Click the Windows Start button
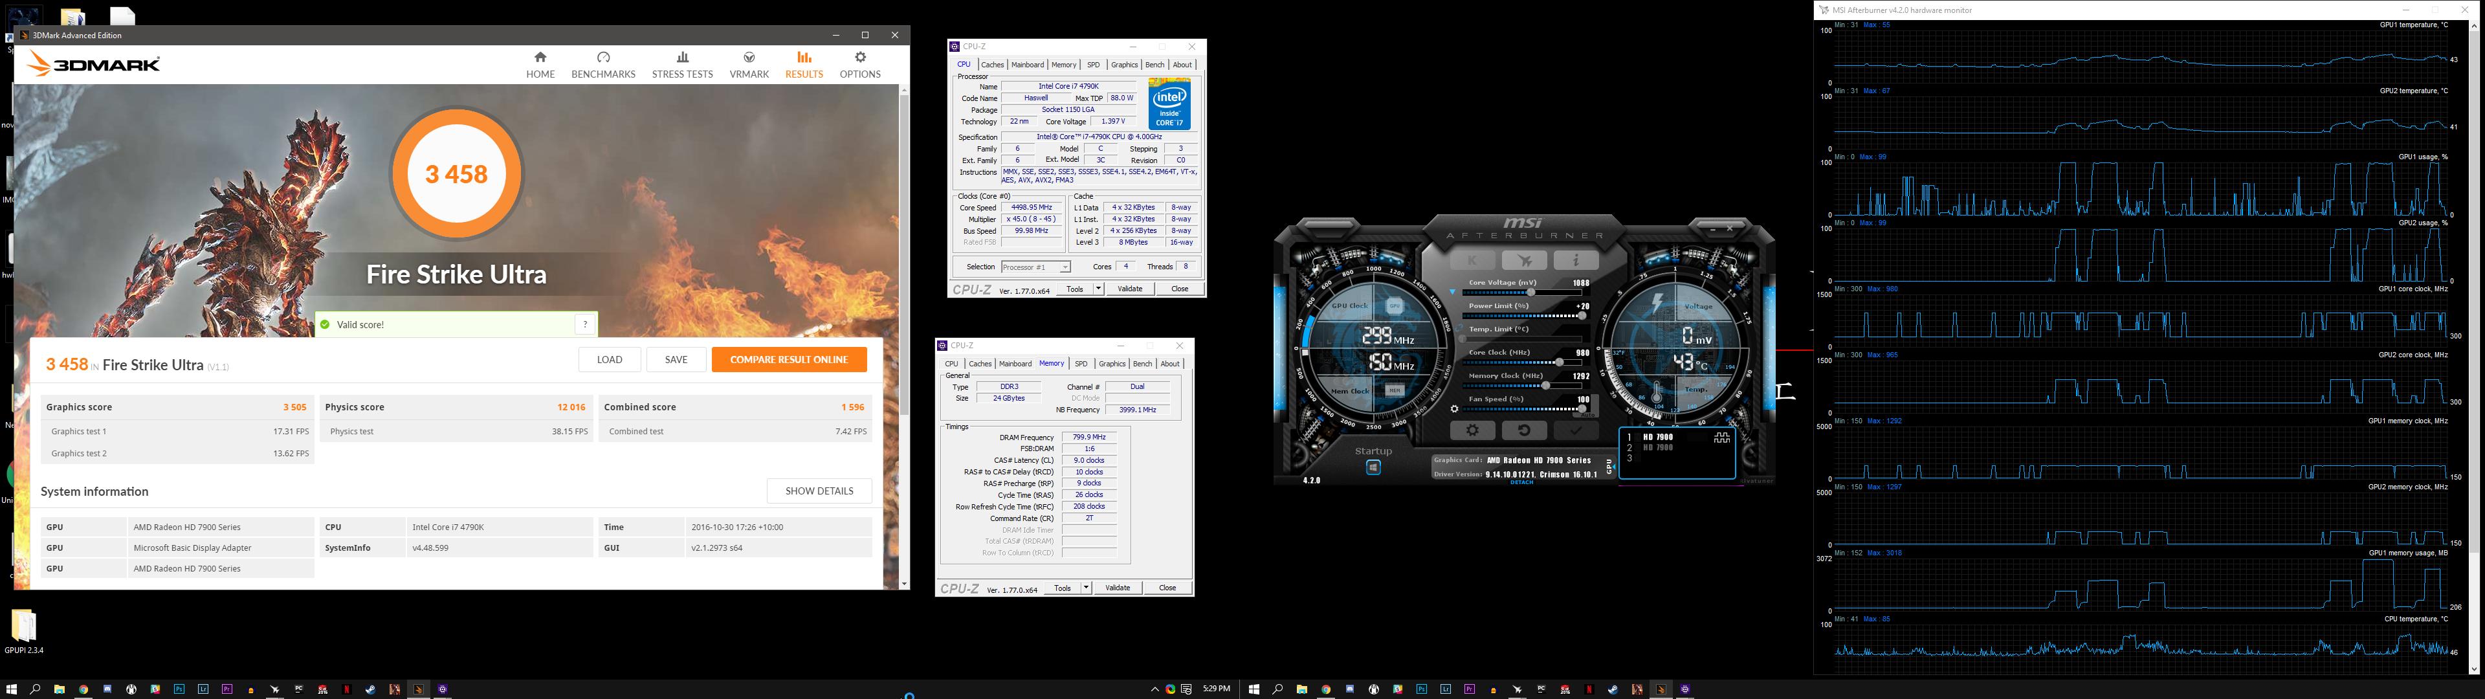This screenshot has height=699, width=2485. (x=12, y=689)
